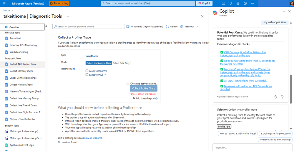Click the Collect Java Flight Recorder icon
This screenshot has height=151, width=294.
pos(6,112)
